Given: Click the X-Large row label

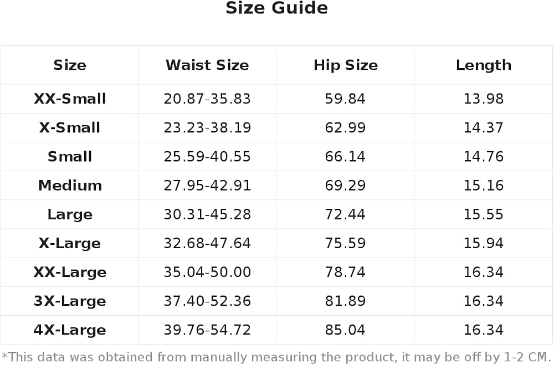Looking at the screenshot, I should pyautogui.click(x=70, y=244).
